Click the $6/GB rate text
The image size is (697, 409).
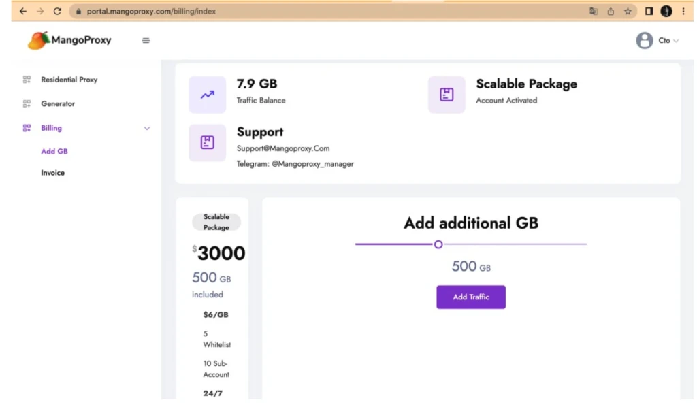pyautogui.click(x=216, y=315)
